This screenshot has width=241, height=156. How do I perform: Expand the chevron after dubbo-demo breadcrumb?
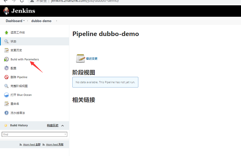pos(57,21)
